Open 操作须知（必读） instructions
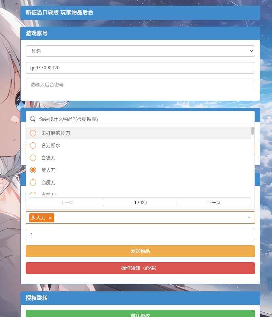The image size is (272, 317). 140,268
